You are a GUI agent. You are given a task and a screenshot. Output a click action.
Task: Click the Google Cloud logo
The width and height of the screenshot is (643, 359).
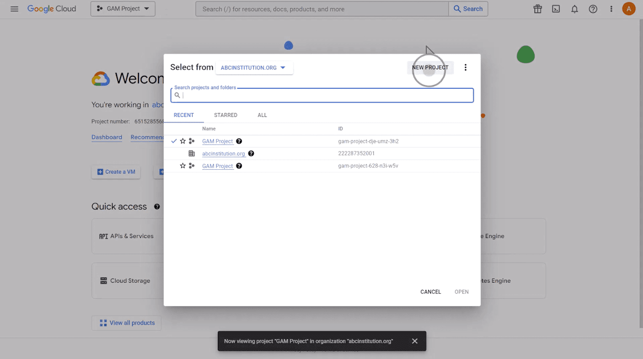(x=52, y=9)
